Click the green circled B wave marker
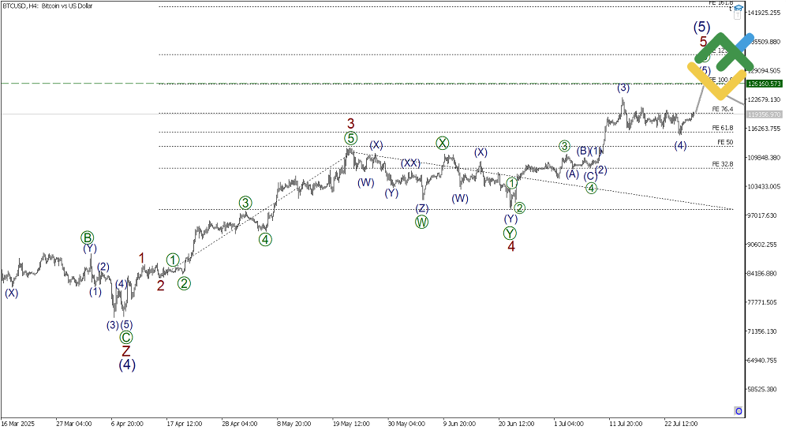Image resolution: width=789 pixels, height=430 pixels. (88, 237)
